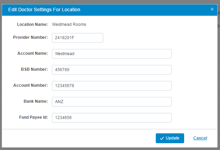Edit the Account Number field
220x150 pixels.
[x=112, y=86]
